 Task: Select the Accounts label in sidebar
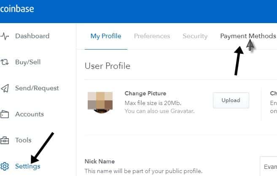(x=29, y=114)
